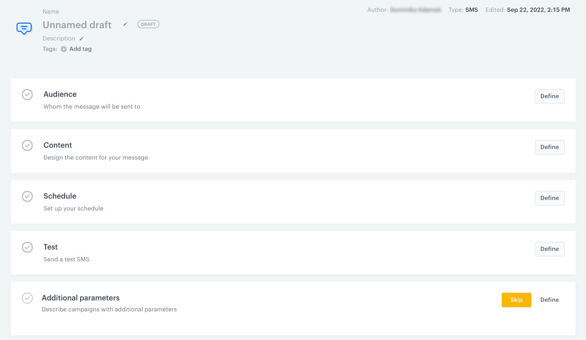
Task: Click the Test step checkmark circle
Action: point(27,247)
